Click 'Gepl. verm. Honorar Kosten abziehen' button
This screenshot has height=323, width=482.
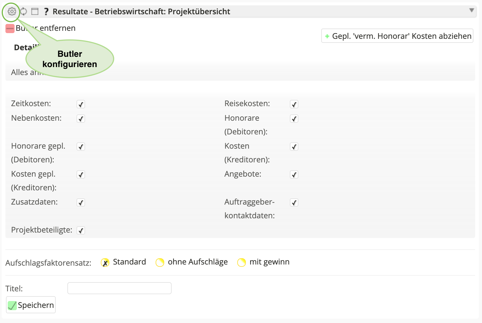(397, 36)
